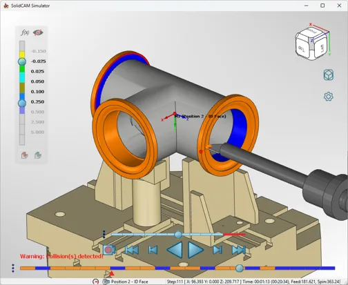Image resolution: width=348 pixels, height=285 pixels.
Task: Click the collision detected warning text
Action: (61, 256)
